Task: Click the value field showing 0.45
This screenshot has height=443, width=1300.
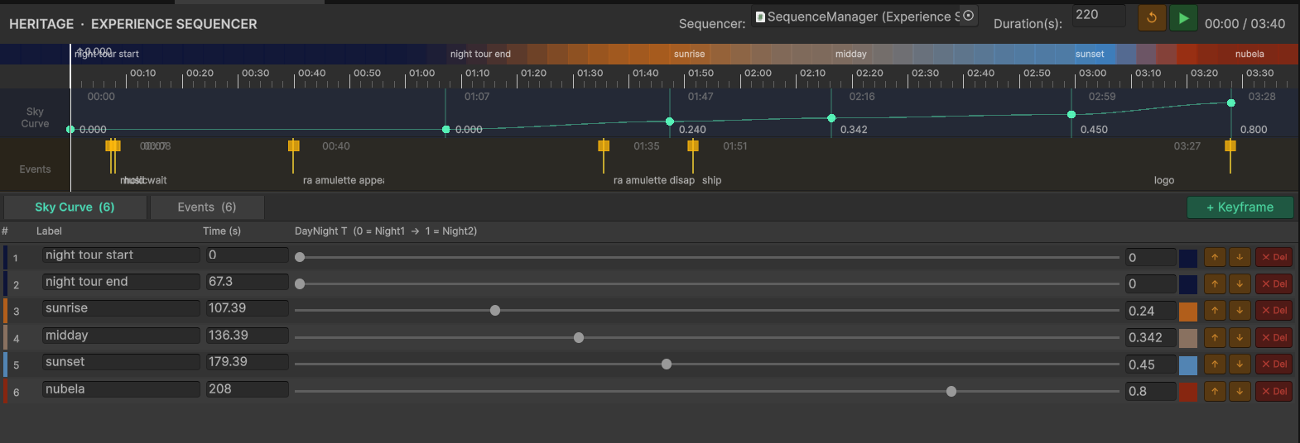Action: 1150,365
